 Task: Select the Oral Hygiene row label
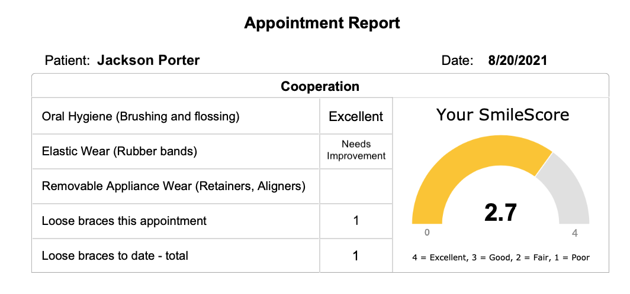pos(140,116)
